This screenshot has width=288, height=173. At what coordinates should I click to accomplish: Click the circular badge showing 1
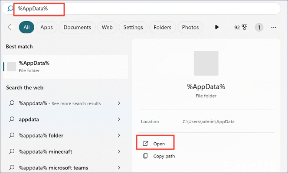click(x=259, y=27)
